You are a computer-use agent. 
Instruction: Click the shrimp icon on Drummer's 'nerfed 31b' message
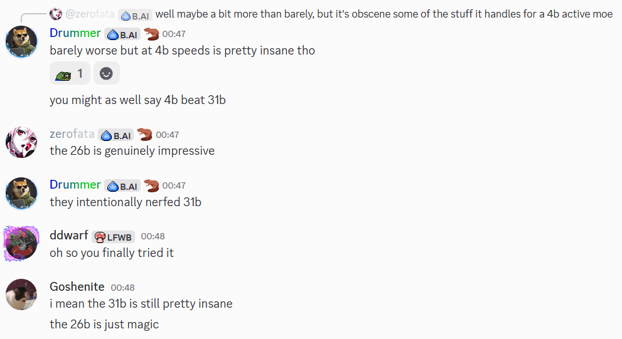coord(151,185)
